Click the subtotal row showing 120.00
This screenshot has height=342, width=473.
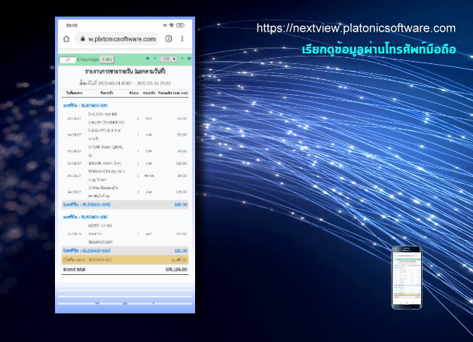coord(125,251)
